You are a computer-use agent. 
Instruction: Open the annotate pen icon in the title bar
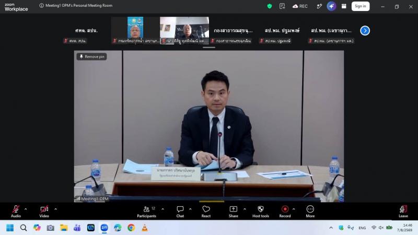319,6
